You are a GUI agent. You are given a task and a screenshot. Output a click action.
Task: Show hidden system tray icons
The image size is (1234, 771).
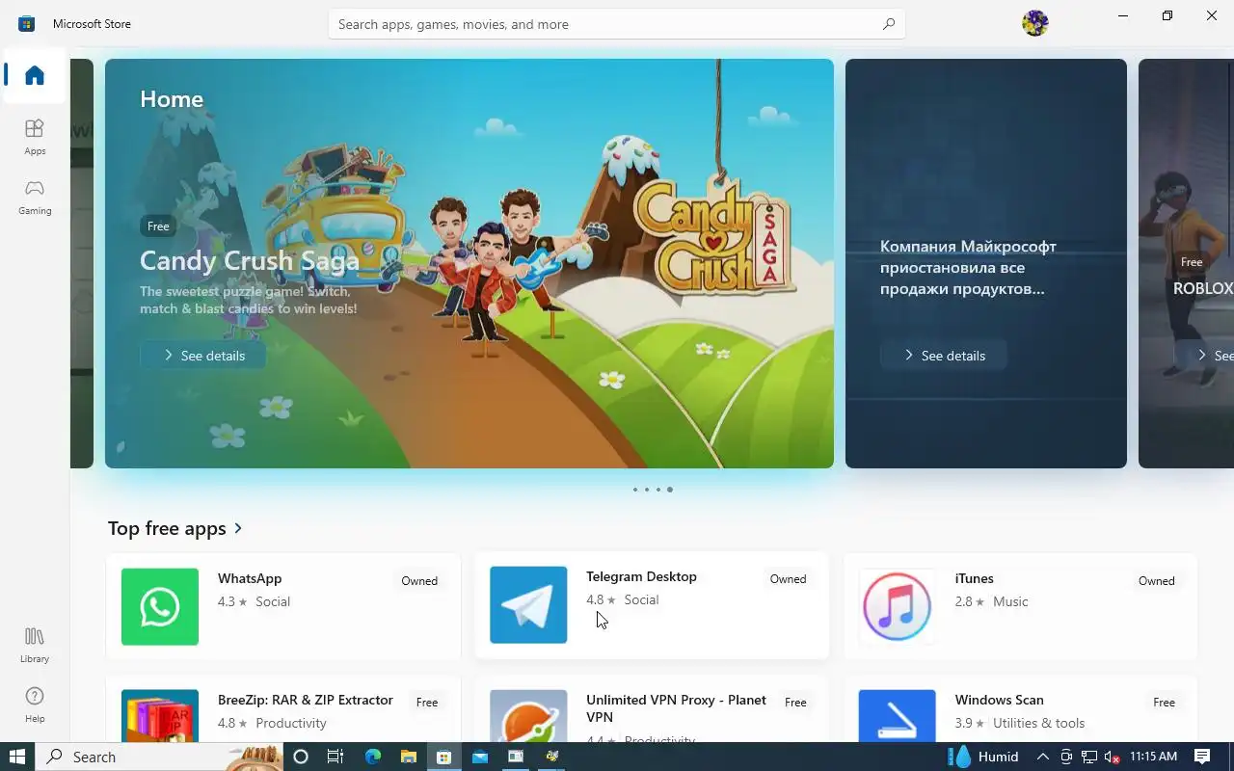1043,757
